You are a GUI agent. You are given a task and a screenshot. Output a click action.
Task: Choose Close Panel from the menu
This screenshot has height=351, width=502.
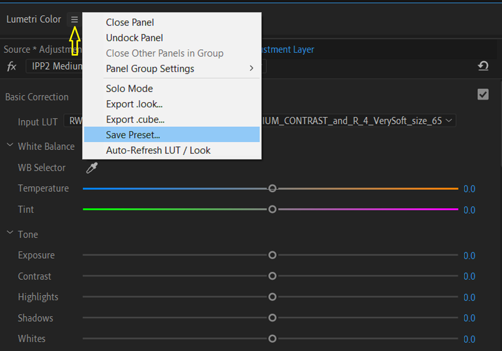coord(172,22)
